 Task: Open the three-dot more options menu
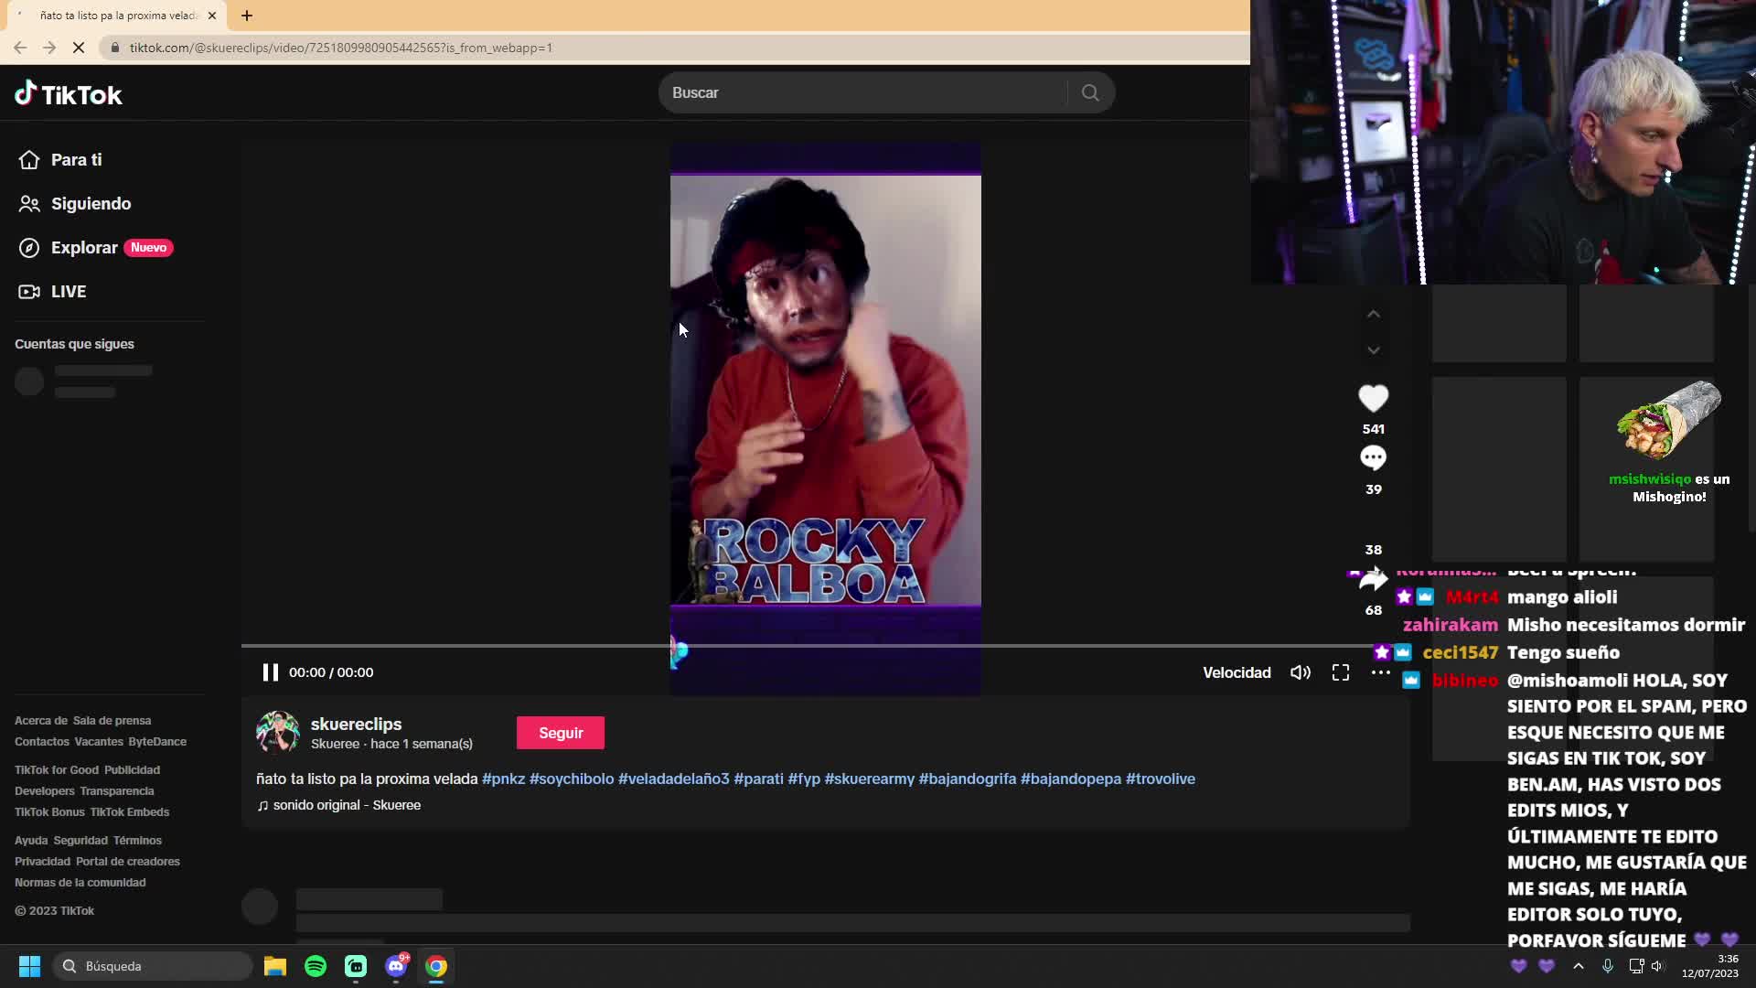click(x=1381, y=672)
